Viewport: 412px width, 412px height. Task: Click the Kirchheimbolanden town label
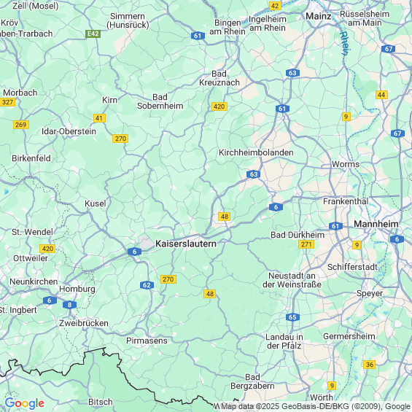tap(256, 152)
